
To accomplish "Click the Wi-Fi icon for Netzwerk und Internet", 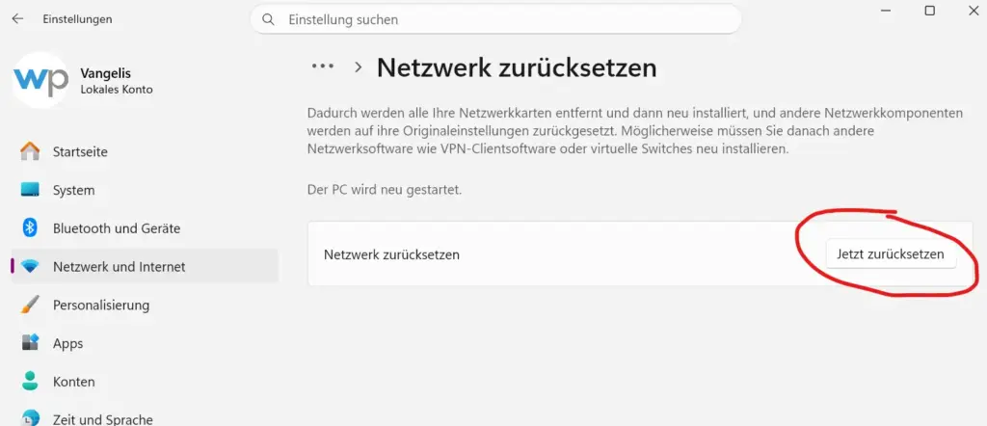I will [x=30, y=267].
